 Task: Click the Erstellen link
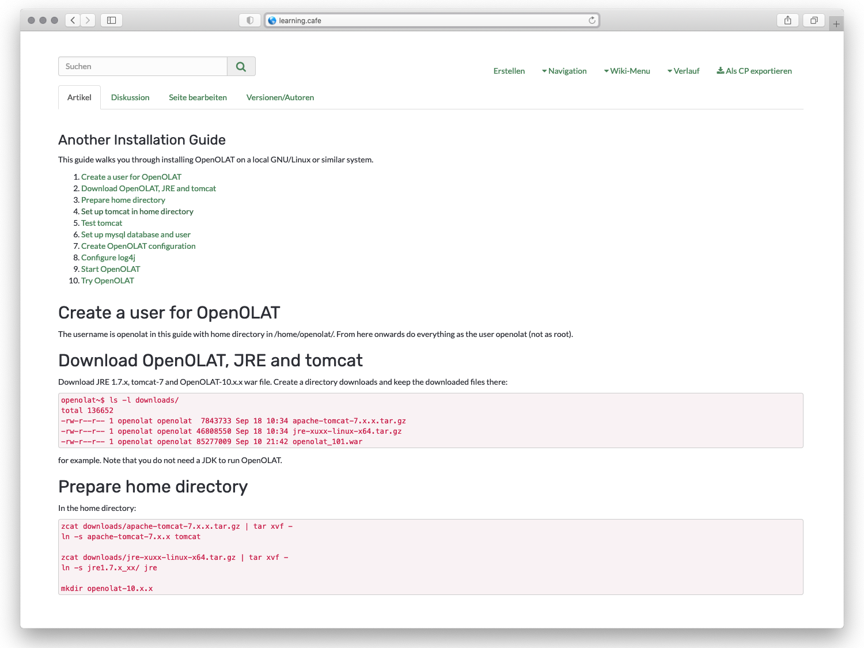(x=509, y=71)
